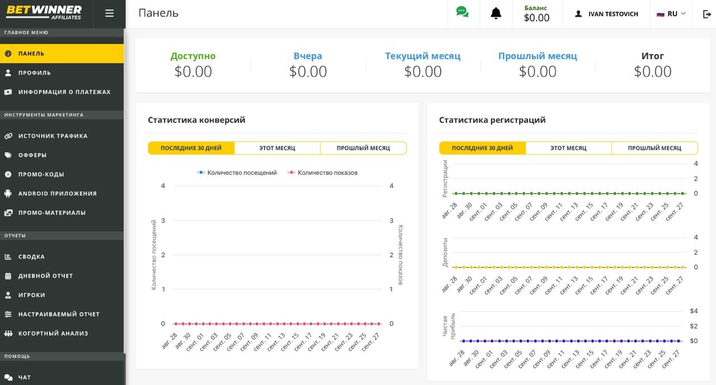Toggle Количество посещений legend series

pyautogui.click(x=237, y=173)
